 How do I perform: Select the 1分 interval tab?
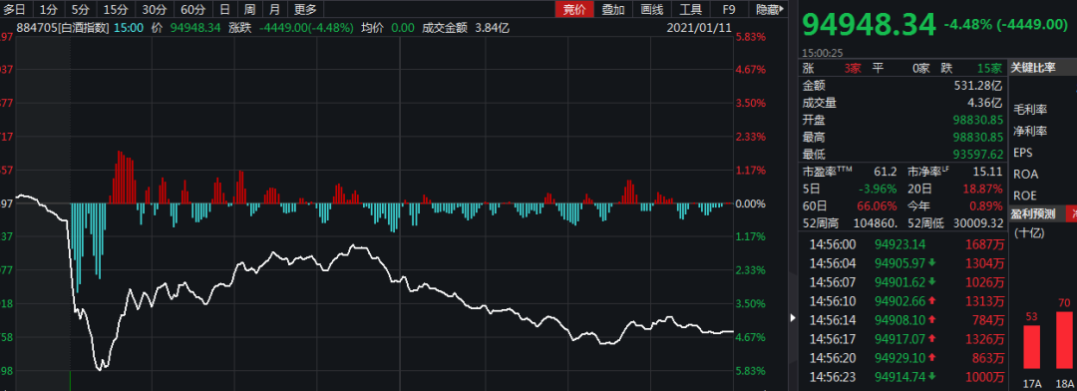pos(48,9)
